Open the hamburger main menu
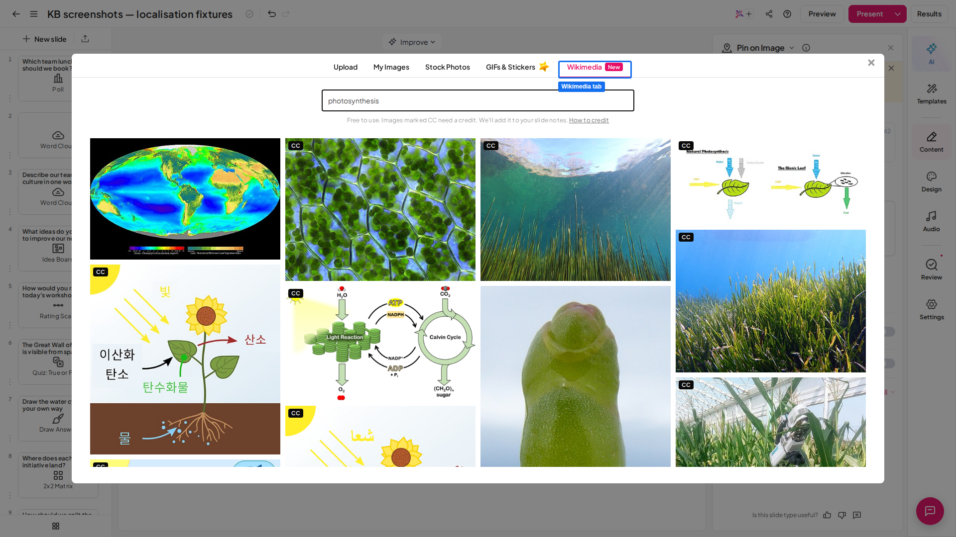This screenshot has height=537, width=956. 34,14
